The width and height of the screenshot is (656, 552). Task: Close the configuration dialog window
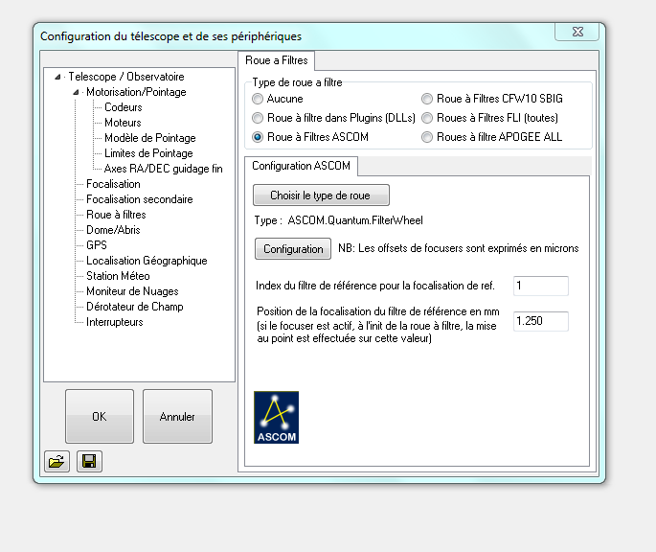point(577,34)
